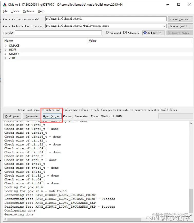Expand the HDF5 group
Viewport: 194px width, 223px height.
pyautogui.click(x=6, y=50)
